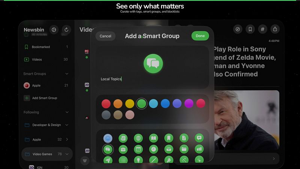Select the pale pink color swatch
This screenshot has width=300, height=169.
tap(130, 115)
